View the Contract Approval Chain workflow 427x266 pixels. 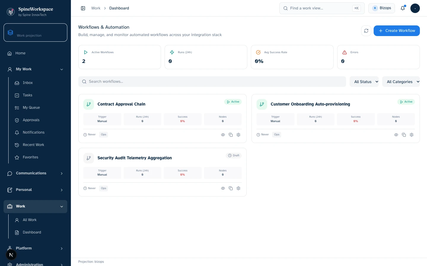coord(223,135)
